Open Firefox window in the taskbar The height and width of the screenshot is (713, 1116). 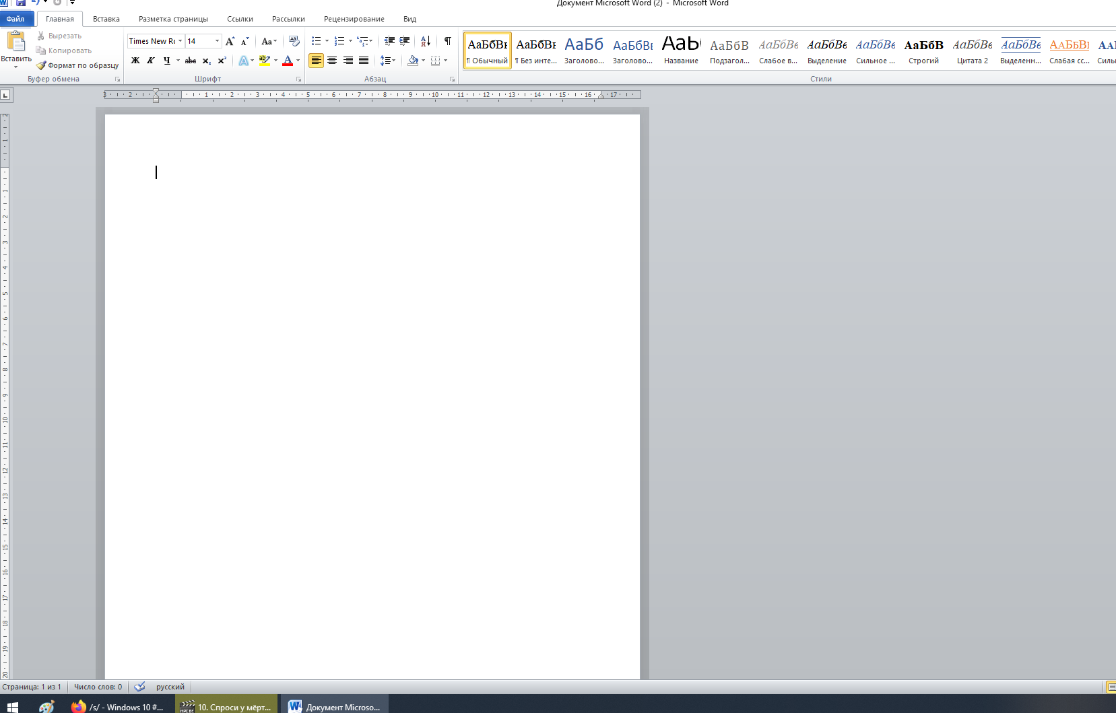(117, 706)
